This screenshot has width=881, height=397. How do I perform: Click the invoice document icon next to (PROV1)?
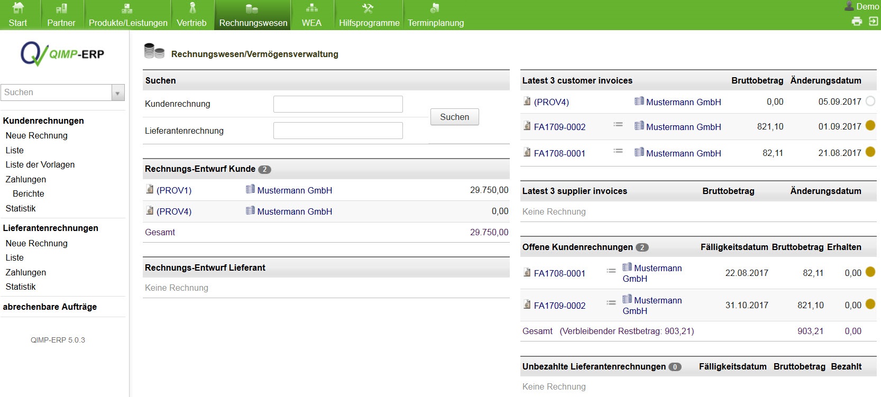[150, 189]
